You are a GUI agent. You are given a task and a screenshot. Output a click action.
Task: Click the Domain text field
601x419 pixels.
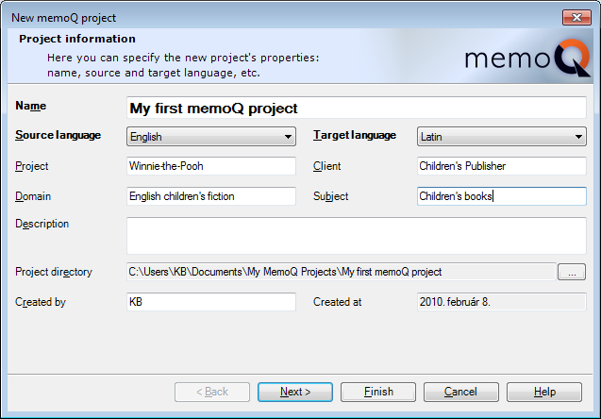(x=211, y=196)
